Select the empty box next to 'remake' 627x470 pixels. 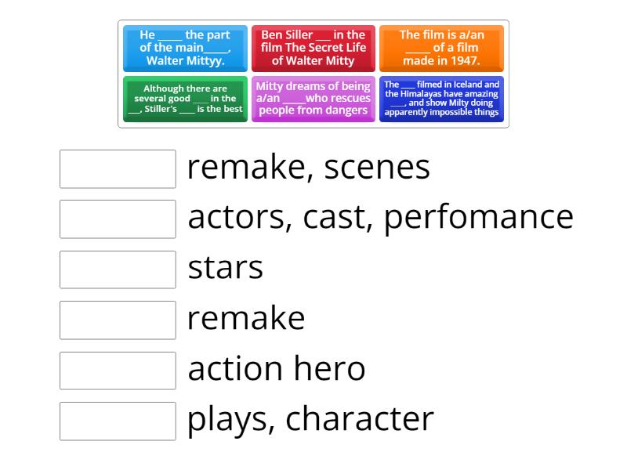pyautogui.click(x=117, y=320)
